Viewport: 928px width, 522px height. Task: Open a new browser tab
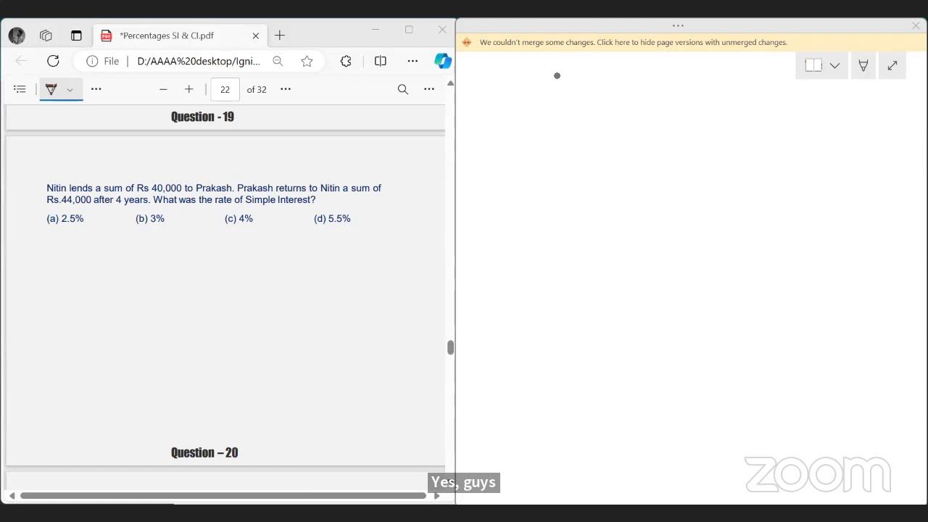click(x=280, y=36)
